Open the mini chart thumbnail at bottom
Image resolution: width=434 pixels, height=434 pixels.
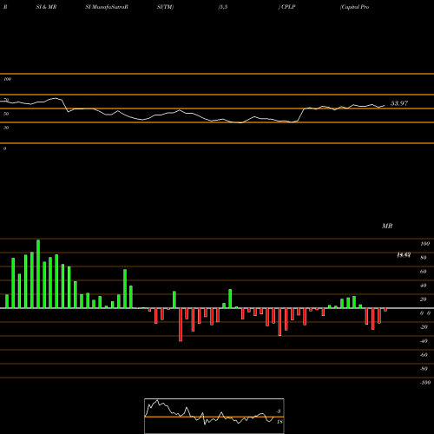(x=214, y=416)
